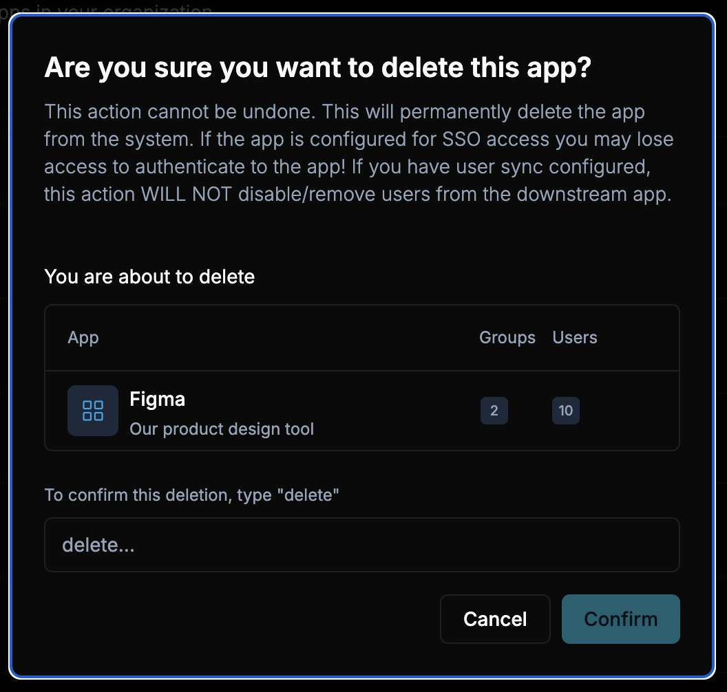Select the Figma app name

pyautogui.click(x=158, y=399)
